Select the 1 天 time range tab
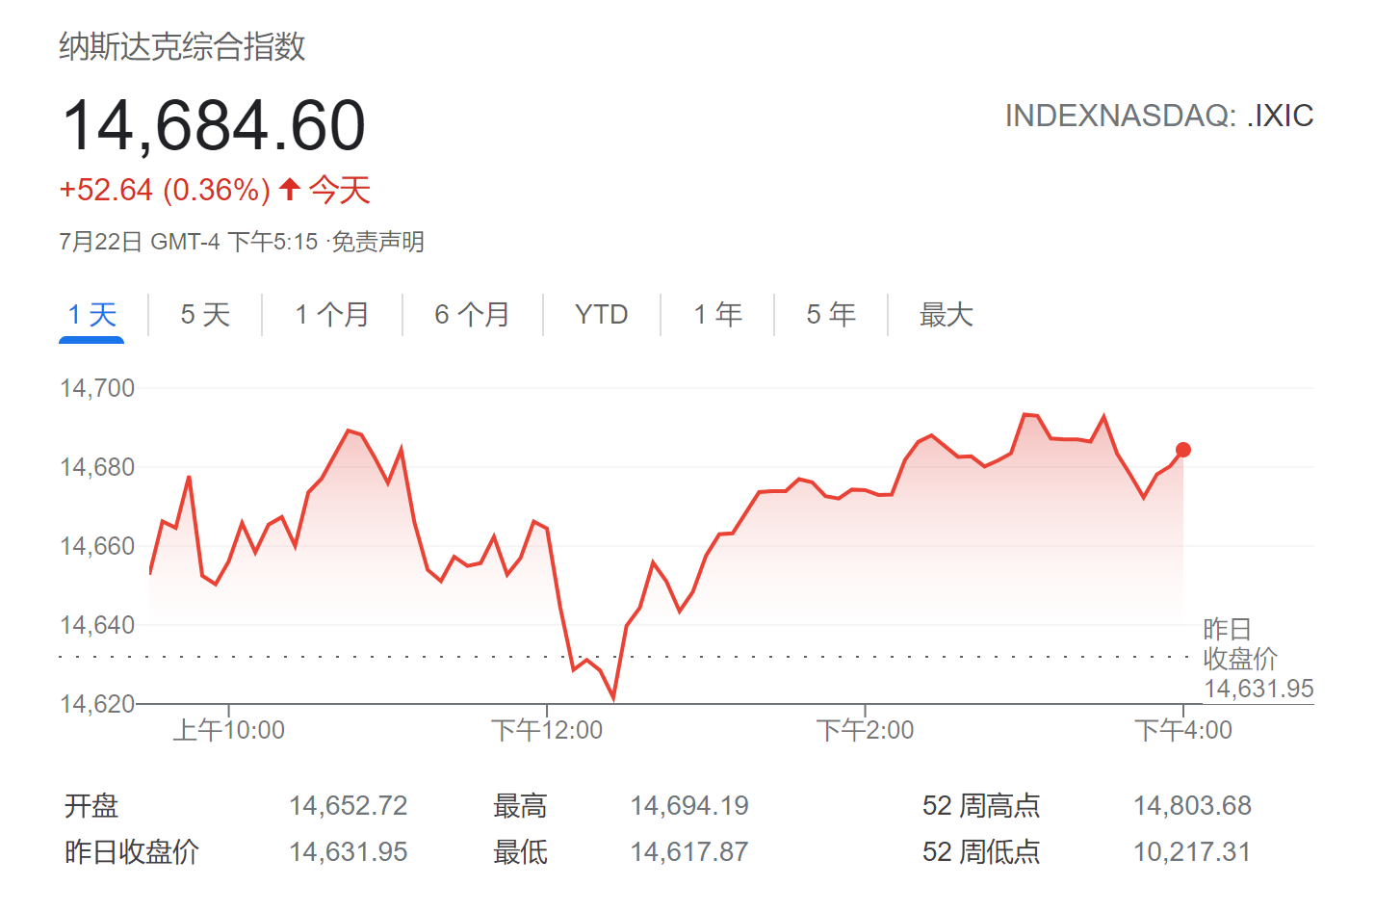Viewport: 1375px width, 912px height. (x=91, y=315)
